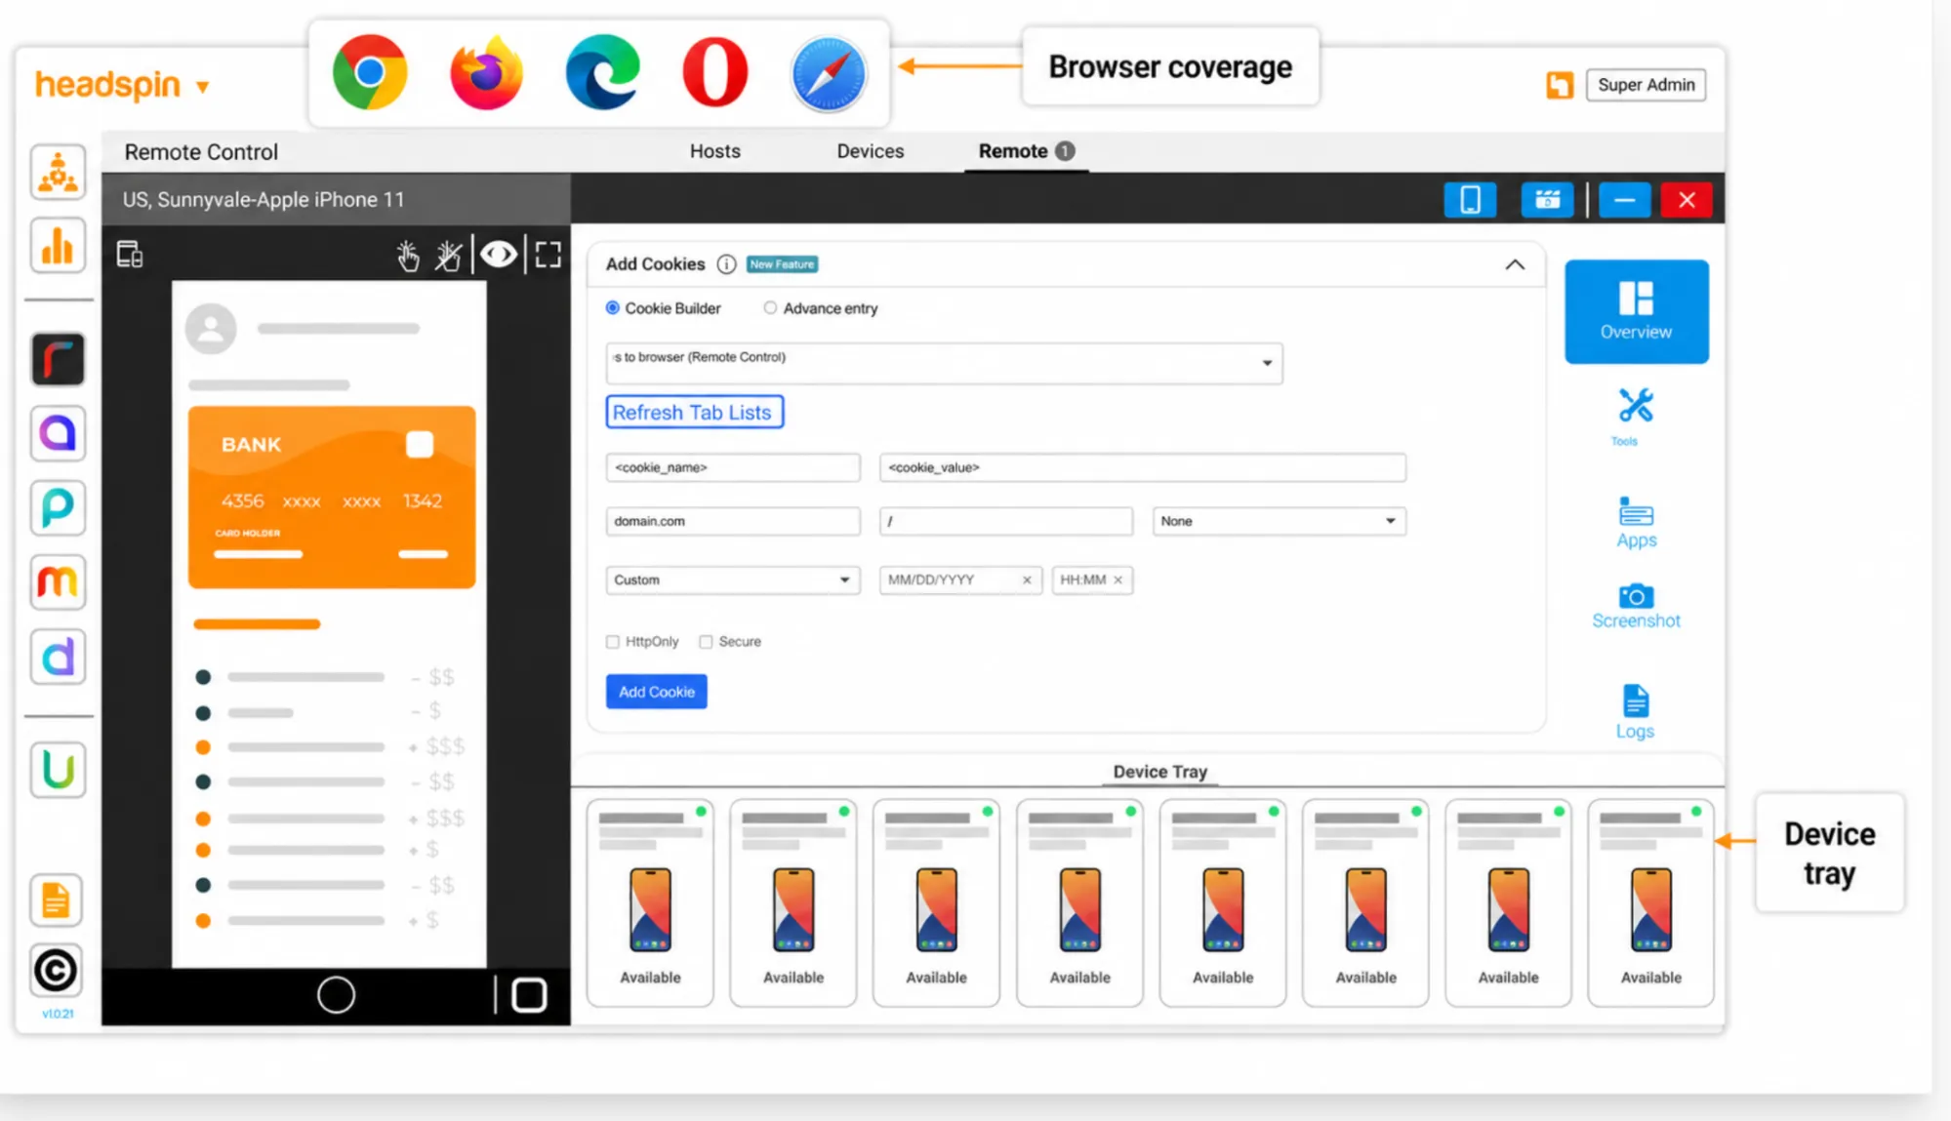Click the path '/' input field
This screenshot has height=1121, width=1951.
pos(1006,521)
